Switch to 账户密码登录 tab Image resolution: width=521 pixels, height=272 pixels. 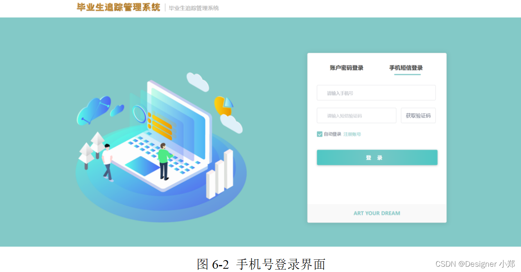point(347,68)
